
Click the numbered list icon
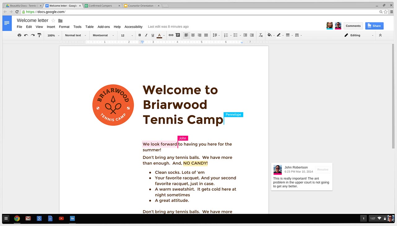226,35
